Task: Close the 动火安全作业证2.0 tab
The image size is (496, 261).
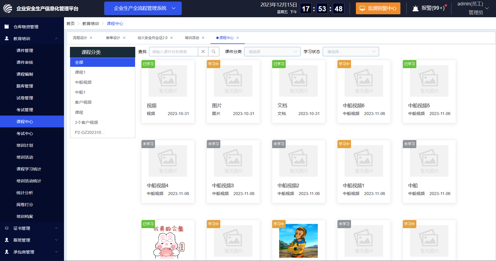Action: (x=171, y=38)
